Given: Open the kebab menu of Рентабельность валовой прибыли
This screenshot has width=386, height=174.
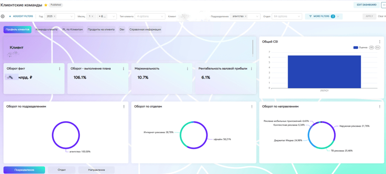Looking at the screenshot, I should pos(251,69).
